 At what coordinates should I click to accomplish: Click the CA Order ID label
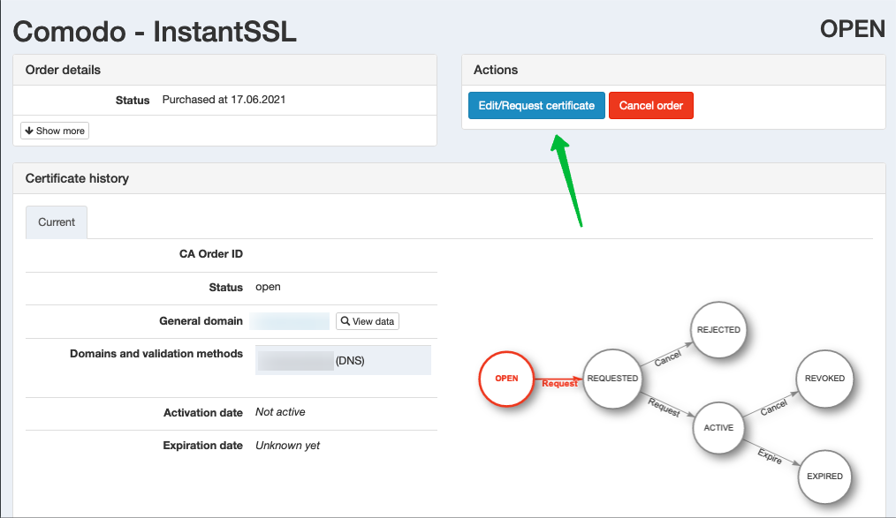(x=211, y=254)
